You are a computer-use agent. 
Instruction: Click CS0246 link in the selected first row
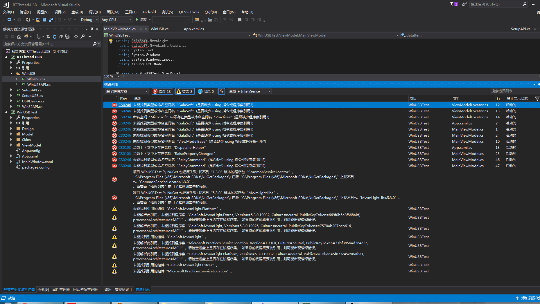click(x=125, y=105)
